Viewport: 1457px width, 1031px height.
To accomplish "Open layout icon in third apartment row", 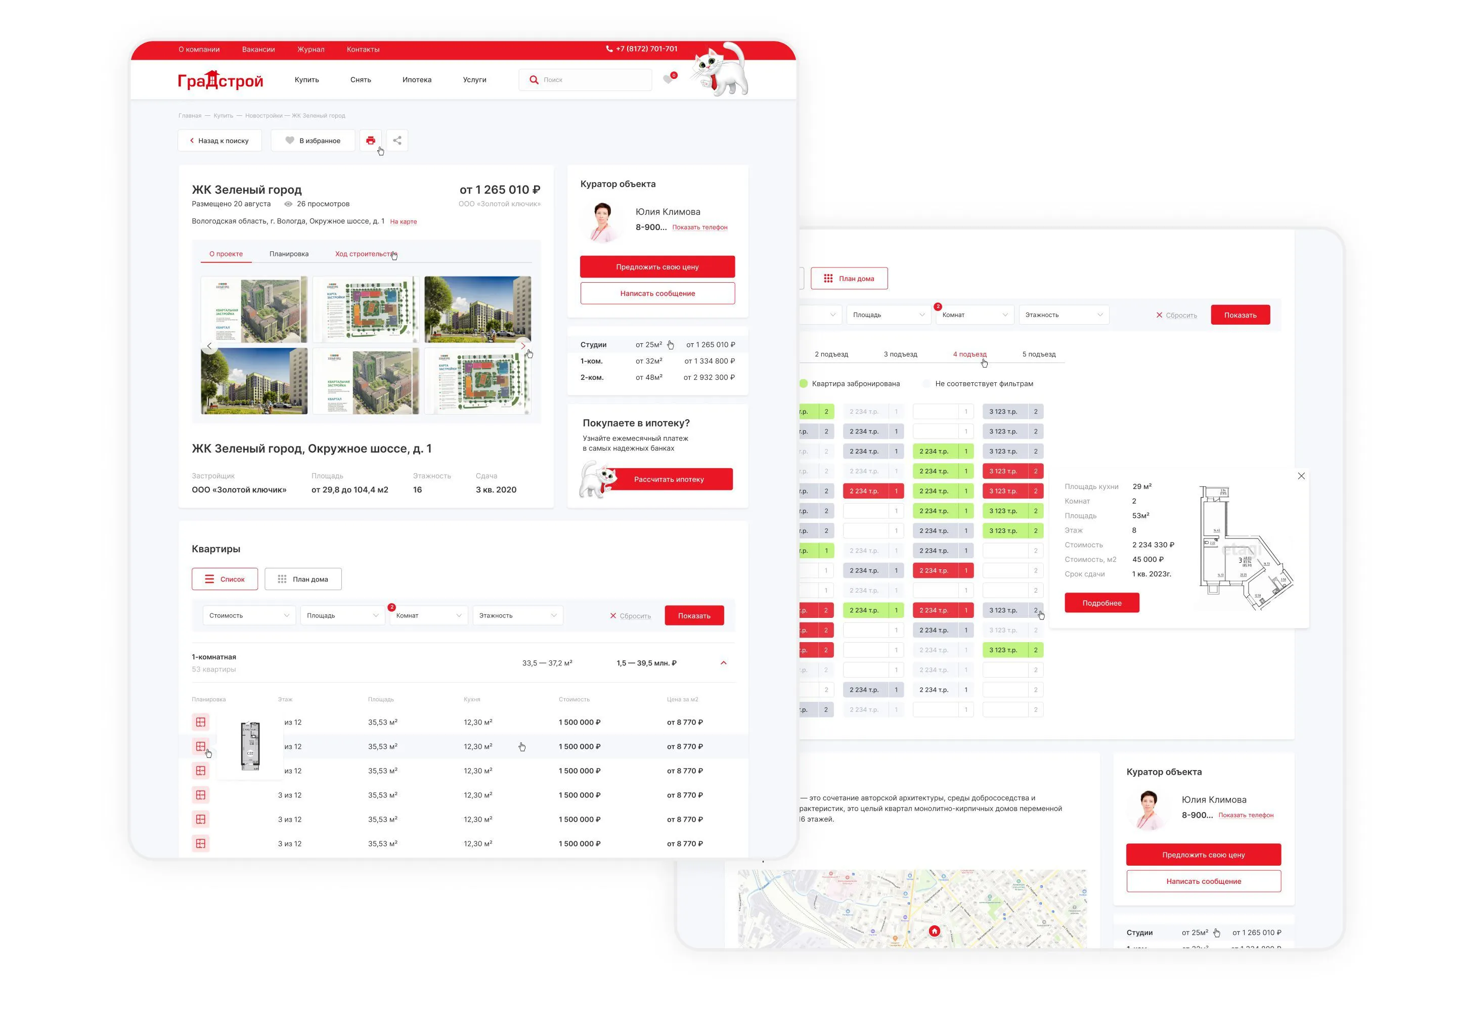I will click(201, 770).
